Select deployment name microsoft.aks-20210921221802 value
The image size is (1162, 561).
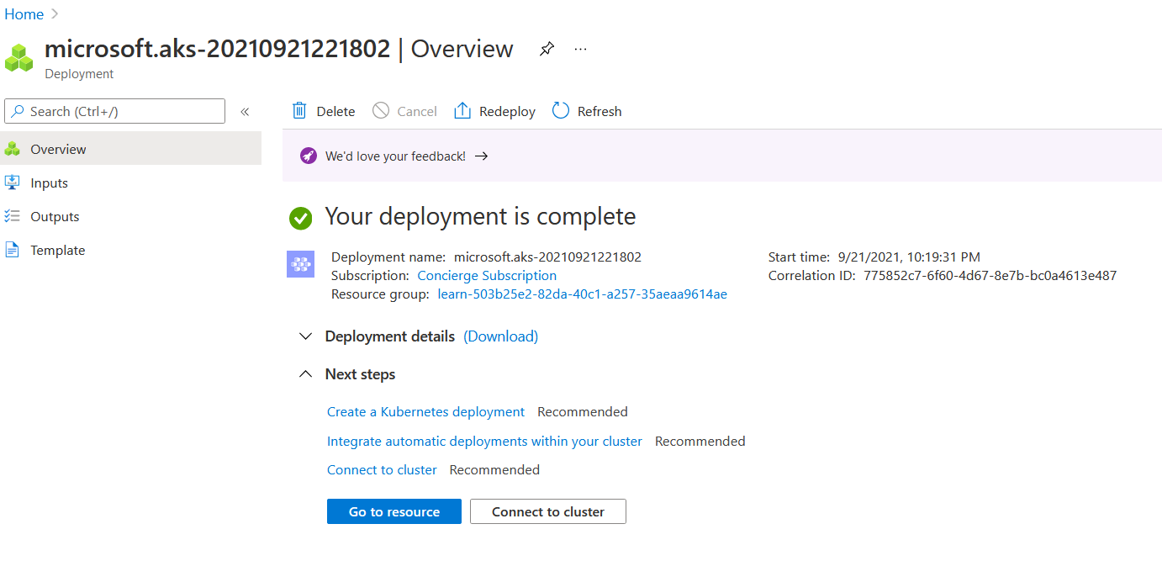tap(547, 257)
